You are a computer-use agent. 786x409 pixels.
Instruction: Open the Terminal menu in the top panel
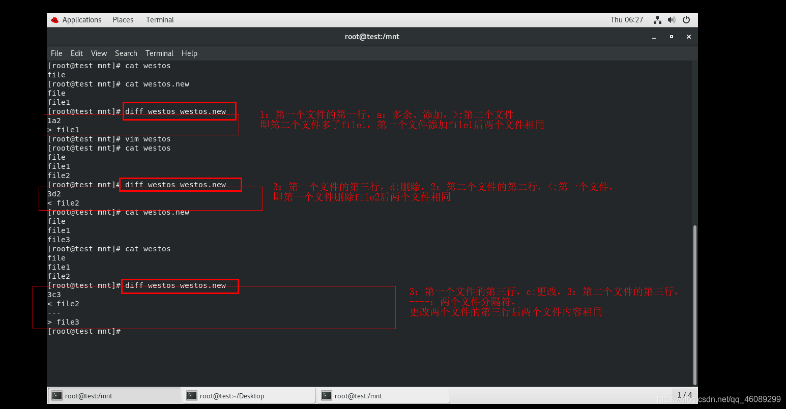pos(160,20)
